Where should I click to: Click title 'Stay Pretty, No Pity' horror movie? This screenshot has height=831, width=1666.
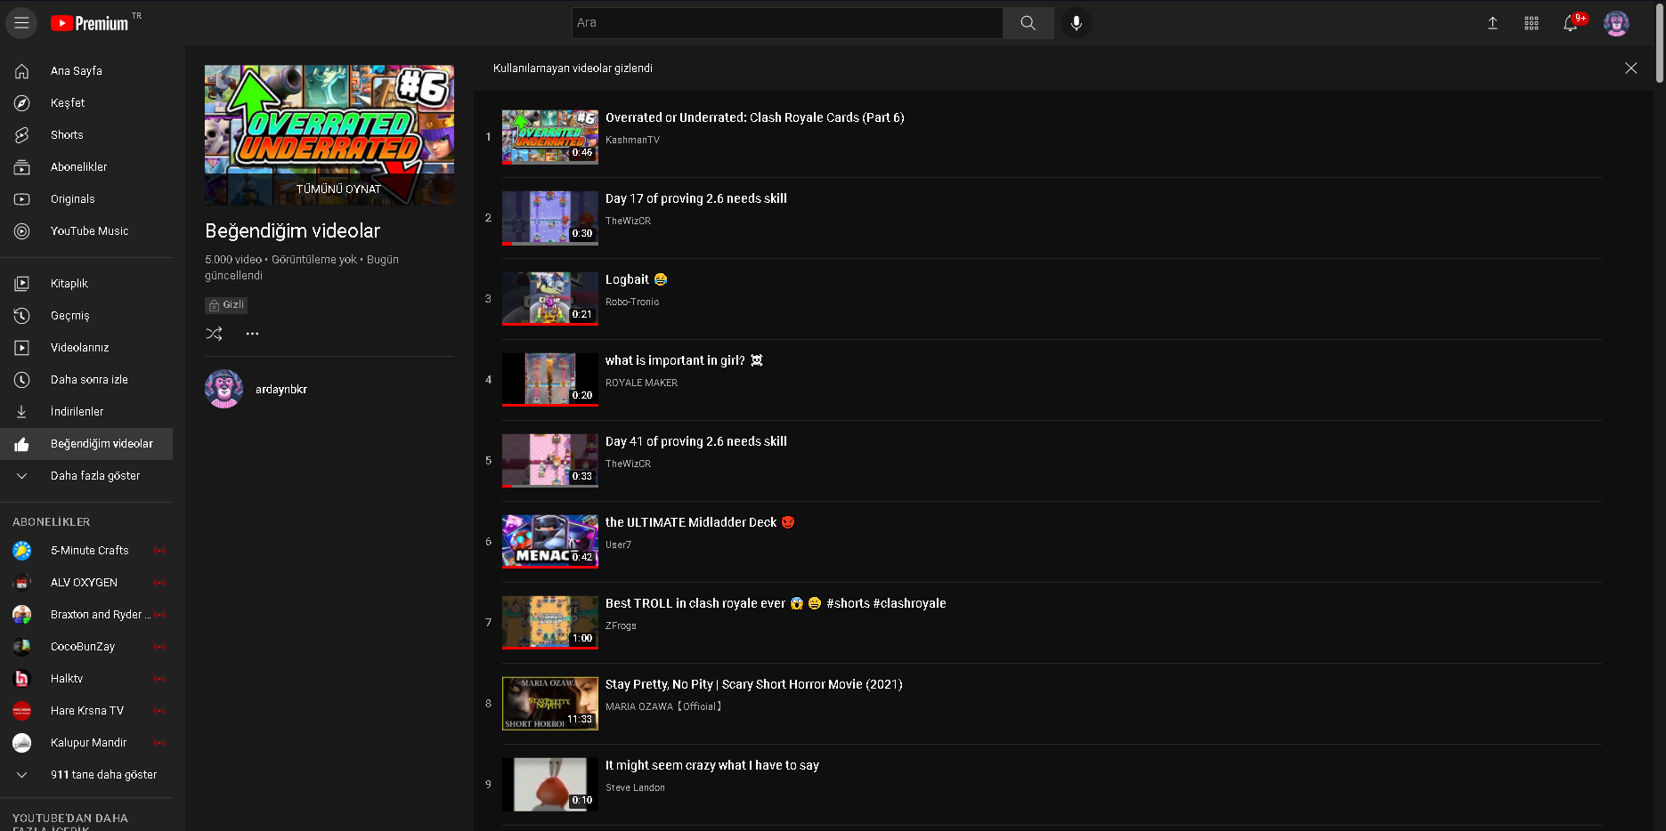(x=754, y=684)
